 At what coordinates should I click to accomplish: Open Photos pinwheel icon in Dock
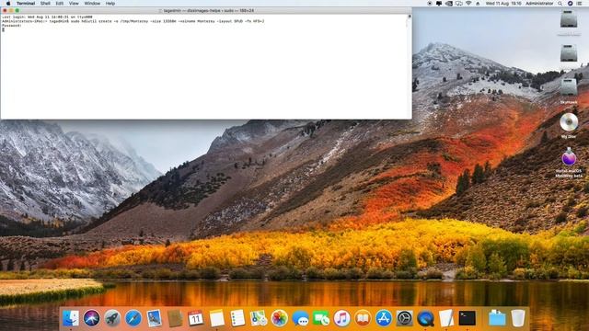279,318
